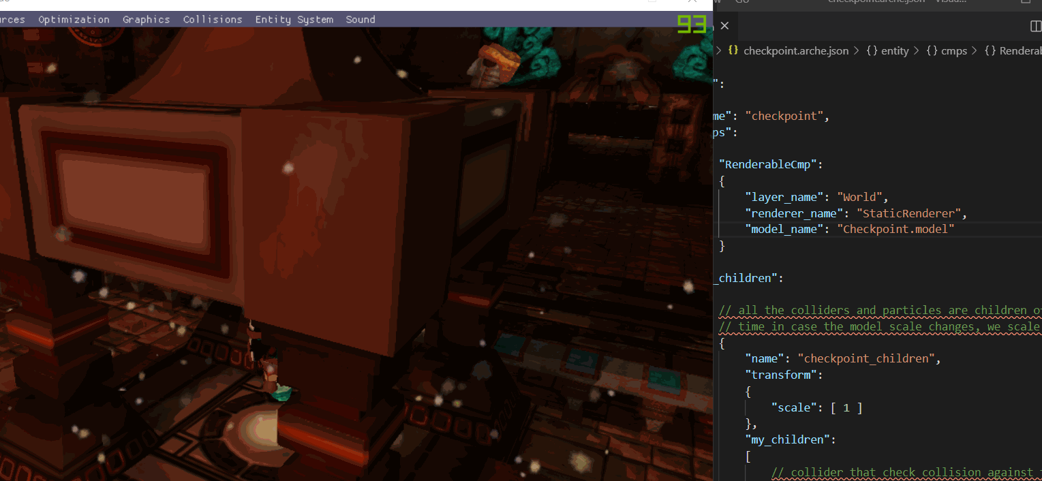This screenshot has width=1042, height=481.
Task: Close the open editor tab
Action: [724, 26]
